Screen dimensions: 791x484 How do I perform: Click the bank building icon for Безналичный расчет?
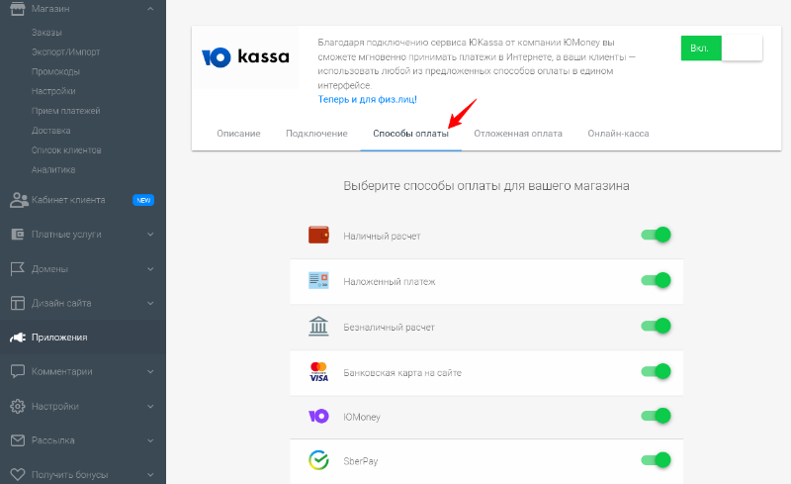point(318,326)
